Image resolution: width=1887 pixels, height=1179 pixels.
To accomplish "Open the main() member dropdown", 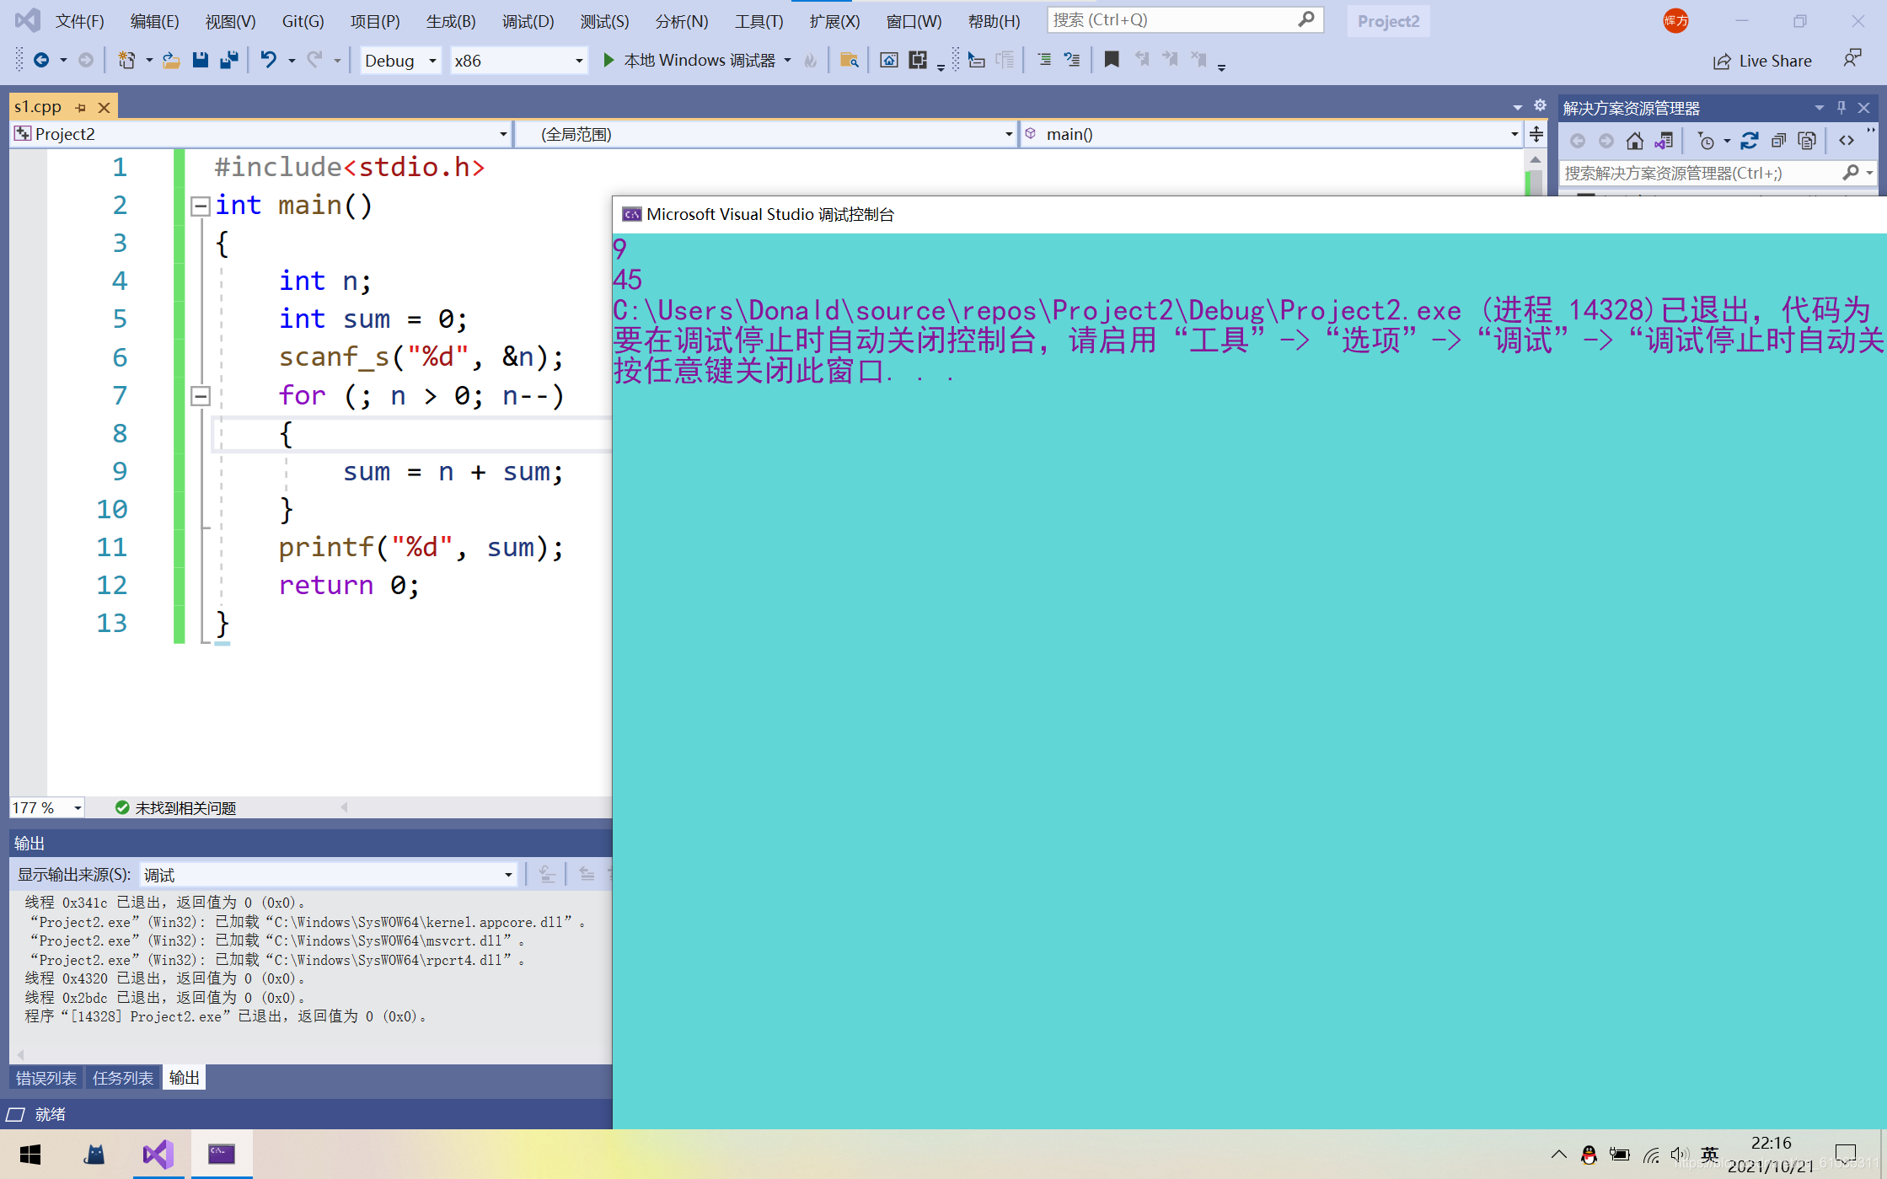I will pyautogui.click(x=1271, y=134).
